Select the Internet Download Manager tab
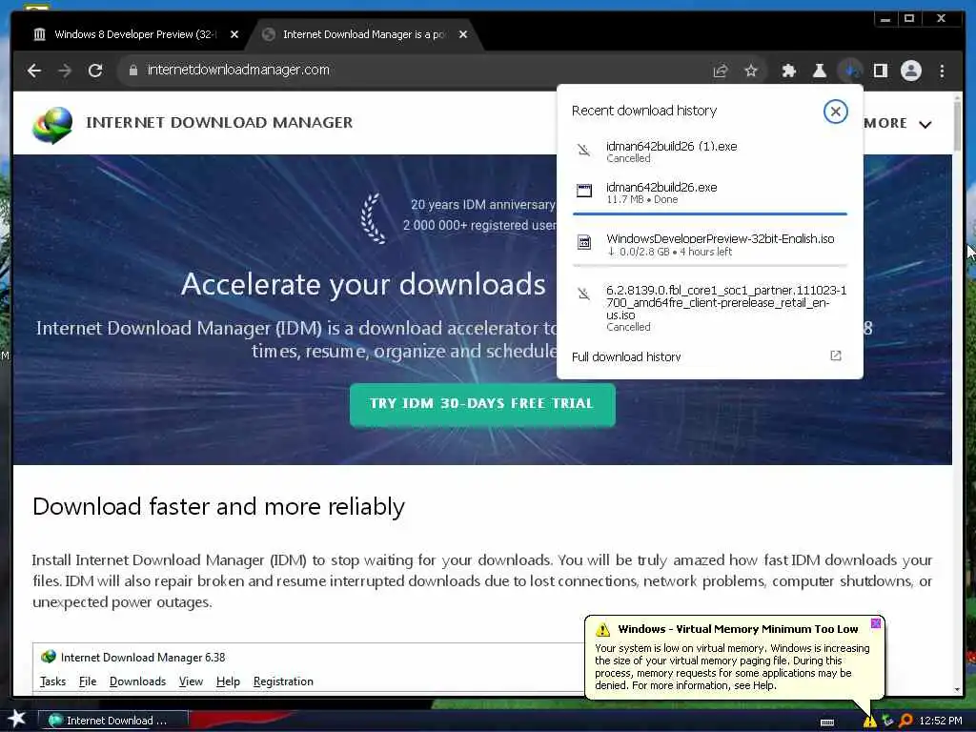Screen dimensions: 976x732 [364, 34]
